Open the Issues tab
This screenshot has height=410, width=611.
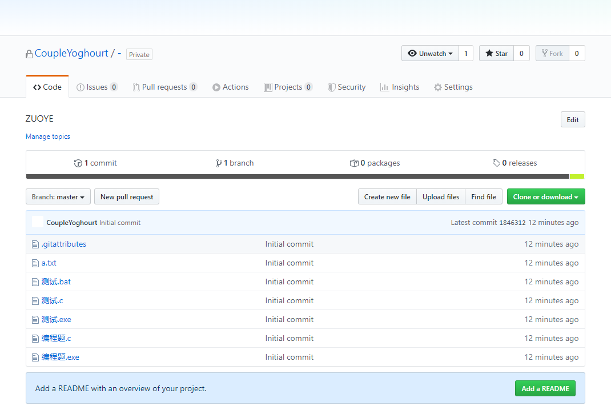pyautogui.click(x=97, y=87)
